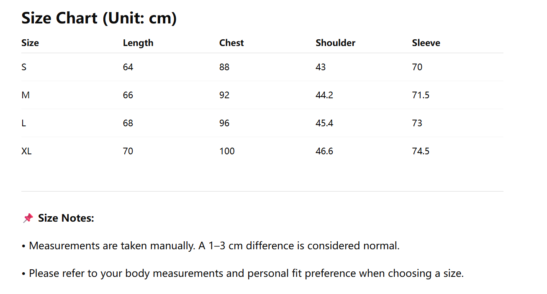Screen dimensions: 547x294
Task: Select the S size row label
Action: 24,67
